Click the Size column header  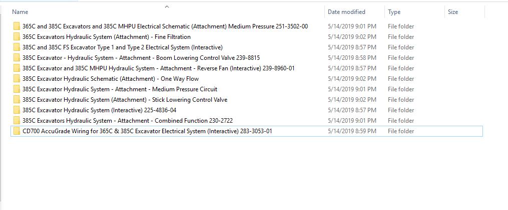click(453, 12)
